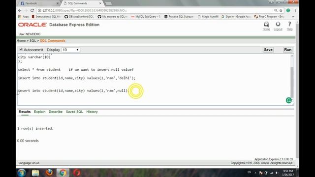Click the browser back arrow

[20, 10]
